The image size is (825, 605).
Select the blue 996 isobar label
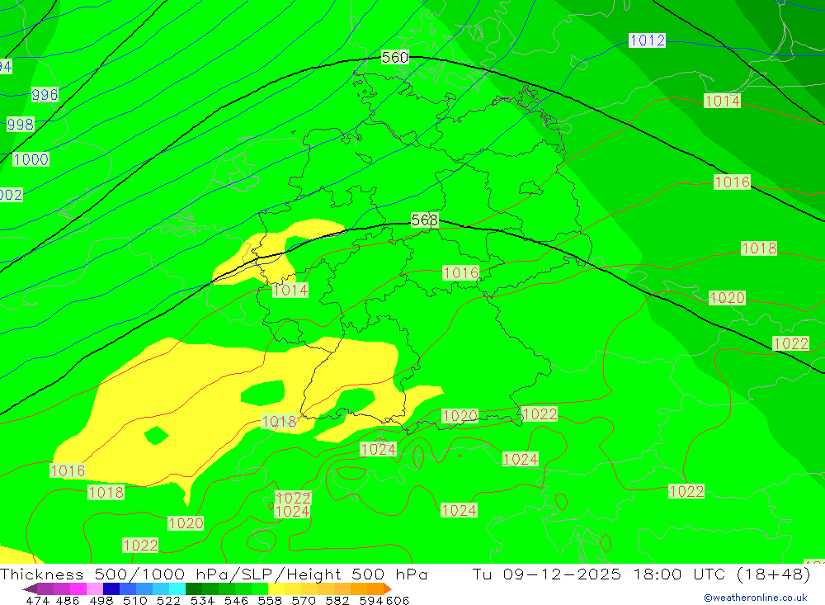click(x=45, y=95)
